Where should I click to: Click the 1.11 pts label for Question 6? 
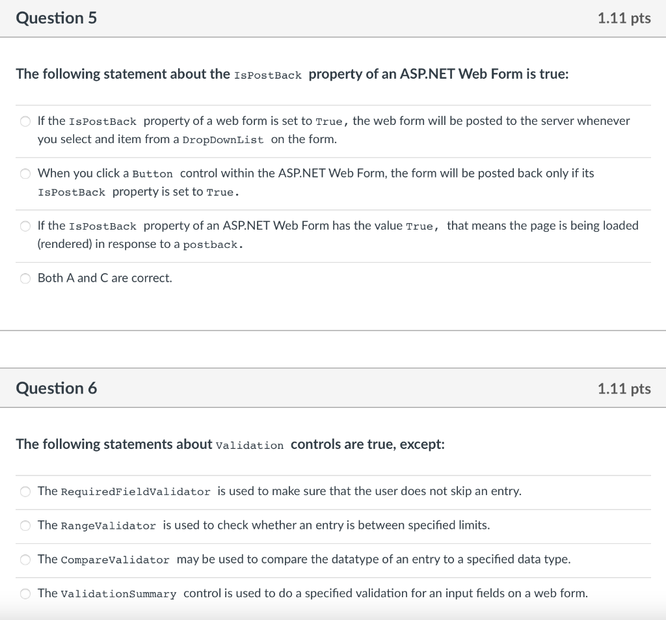tap(624, 388)
